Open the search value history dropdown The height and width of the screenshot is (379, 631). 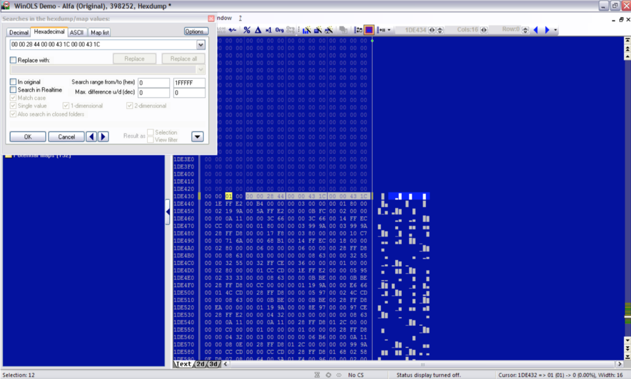201,45
